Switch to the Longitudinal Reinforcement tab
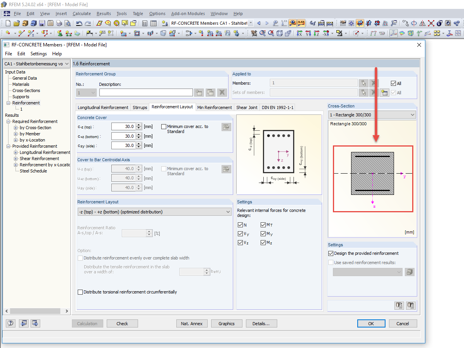 click(x=103, y=107)
